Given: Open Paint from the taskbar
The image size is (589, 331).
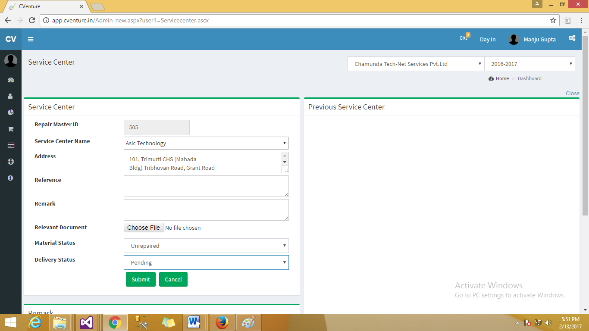Looking at the screenshot, I should (x=248, y=322).
